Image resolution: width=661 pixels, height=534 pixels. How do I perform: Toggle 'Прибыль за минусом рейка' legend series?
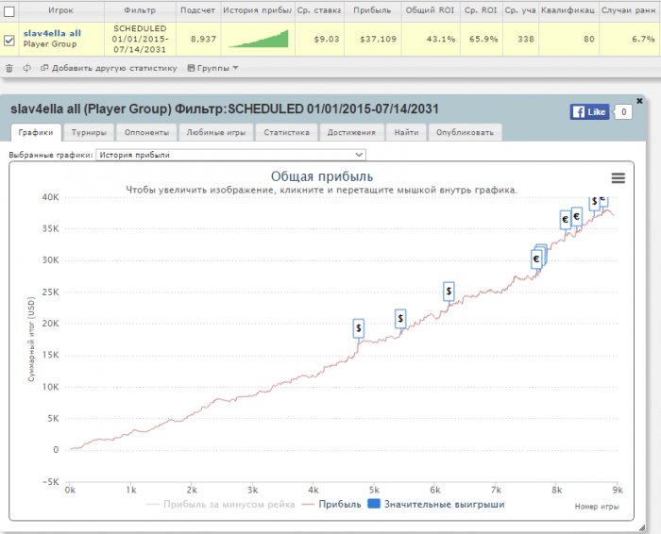[221, 504]
